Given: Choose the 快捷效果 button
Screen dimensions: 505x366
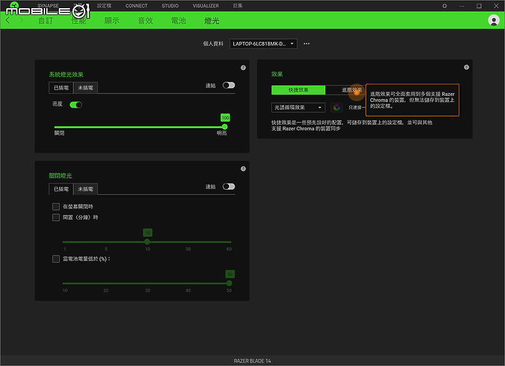Looking at the screenshot, I should click(x=298, y=90).
